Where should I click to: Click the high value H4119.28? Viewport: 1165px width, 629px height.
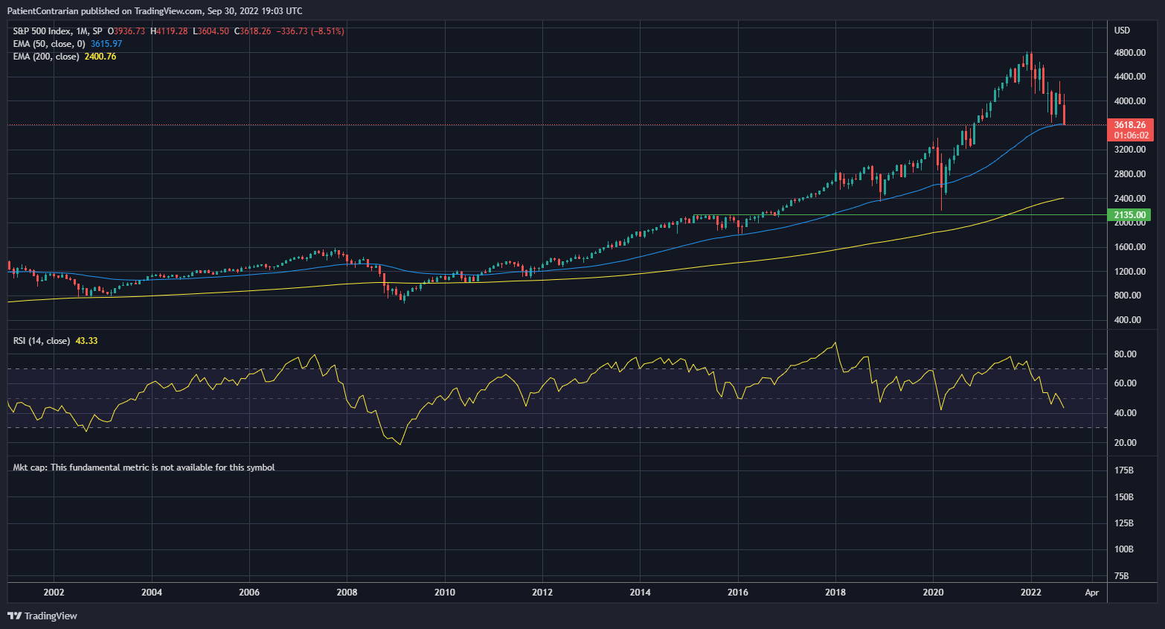(x=169, y=31)
